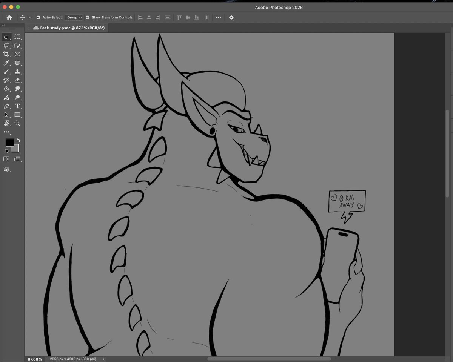Open the gray background color picker

click(16, 149)
